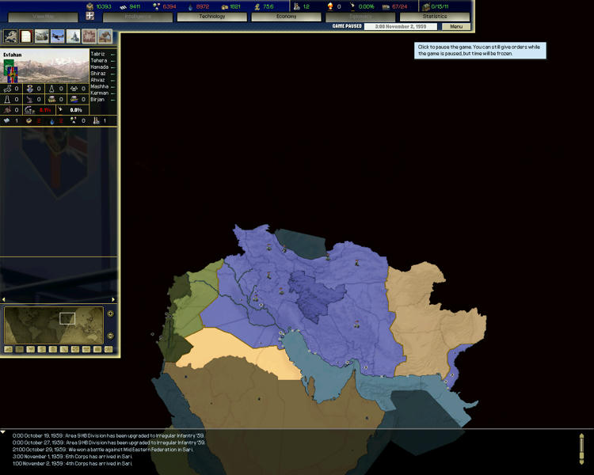The width and height of the screenshot is (594, 475).
Task: Switch to the View Map tab
Action: 43,17
